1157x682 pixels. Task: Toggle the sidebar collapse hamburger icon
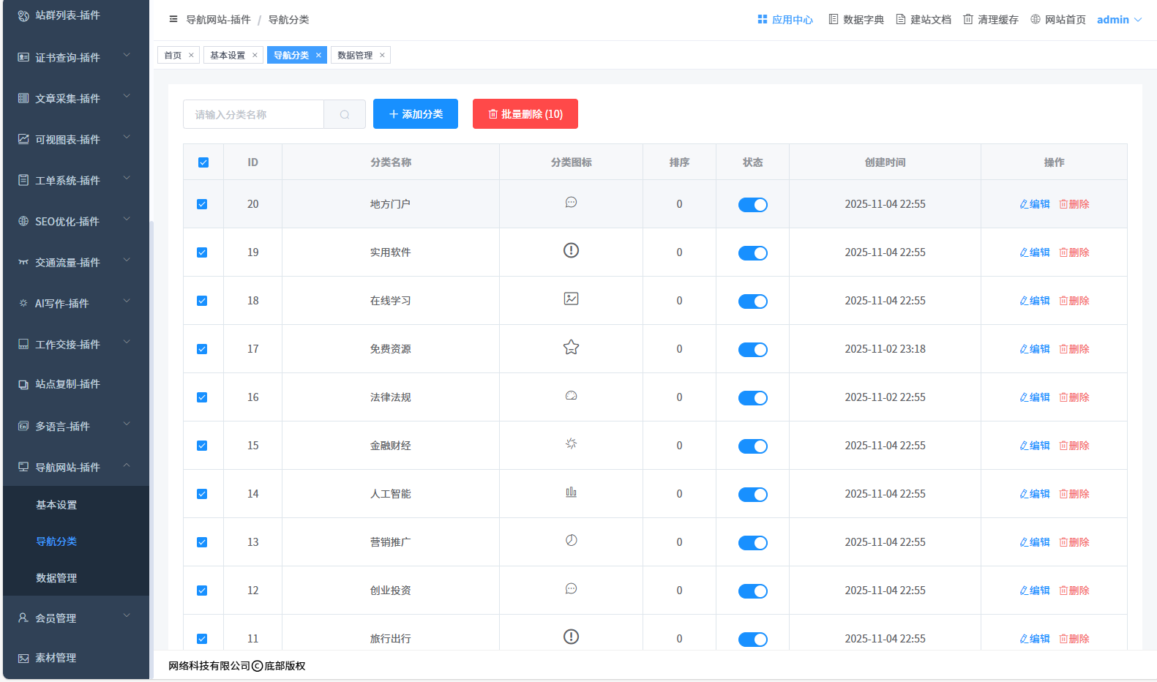coord(173,19)
